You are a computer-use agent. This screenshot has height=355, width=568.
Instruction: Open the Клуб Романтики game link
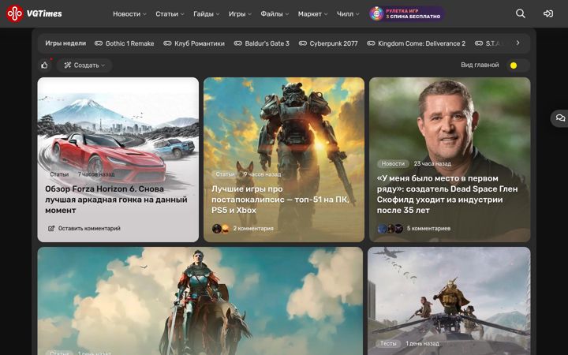[200, 43]
